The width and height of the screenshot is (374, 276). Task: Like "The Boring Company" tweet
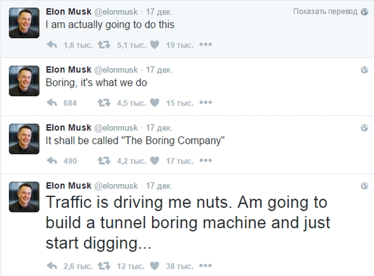pos(154,161)
